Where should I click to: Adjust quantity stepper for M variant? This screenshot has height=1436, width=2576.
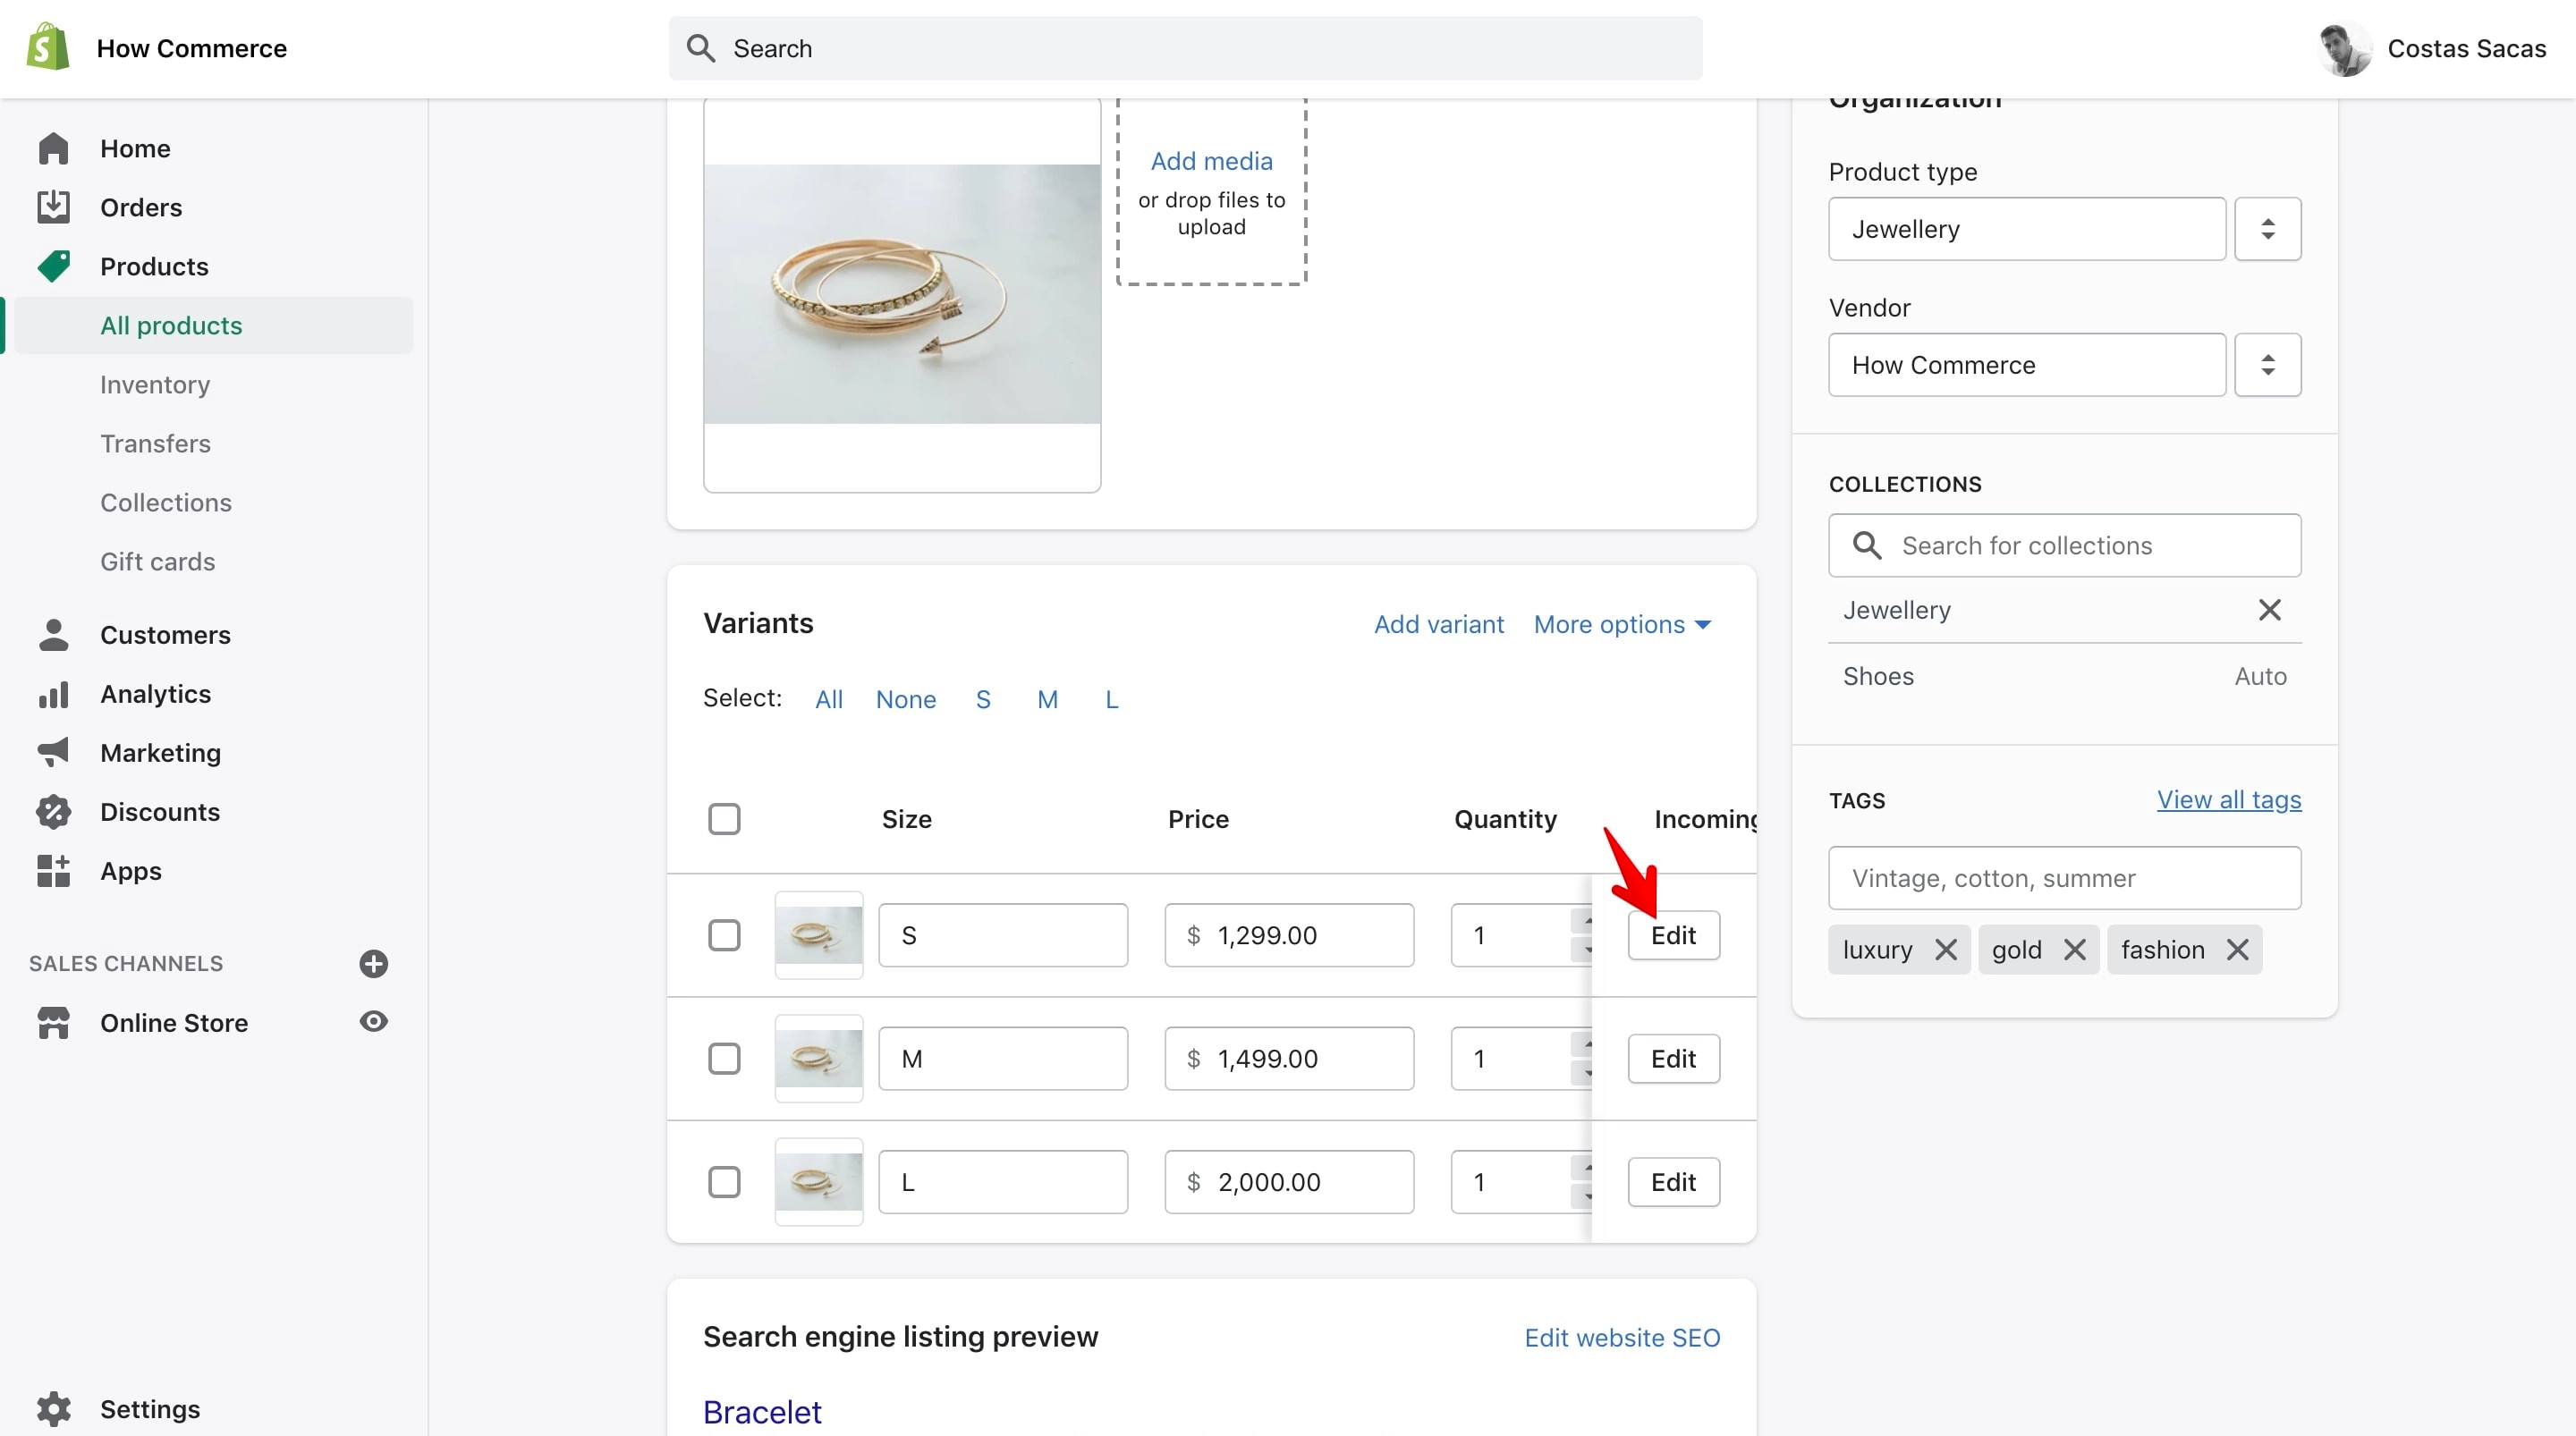[x=1583, y=1059]
